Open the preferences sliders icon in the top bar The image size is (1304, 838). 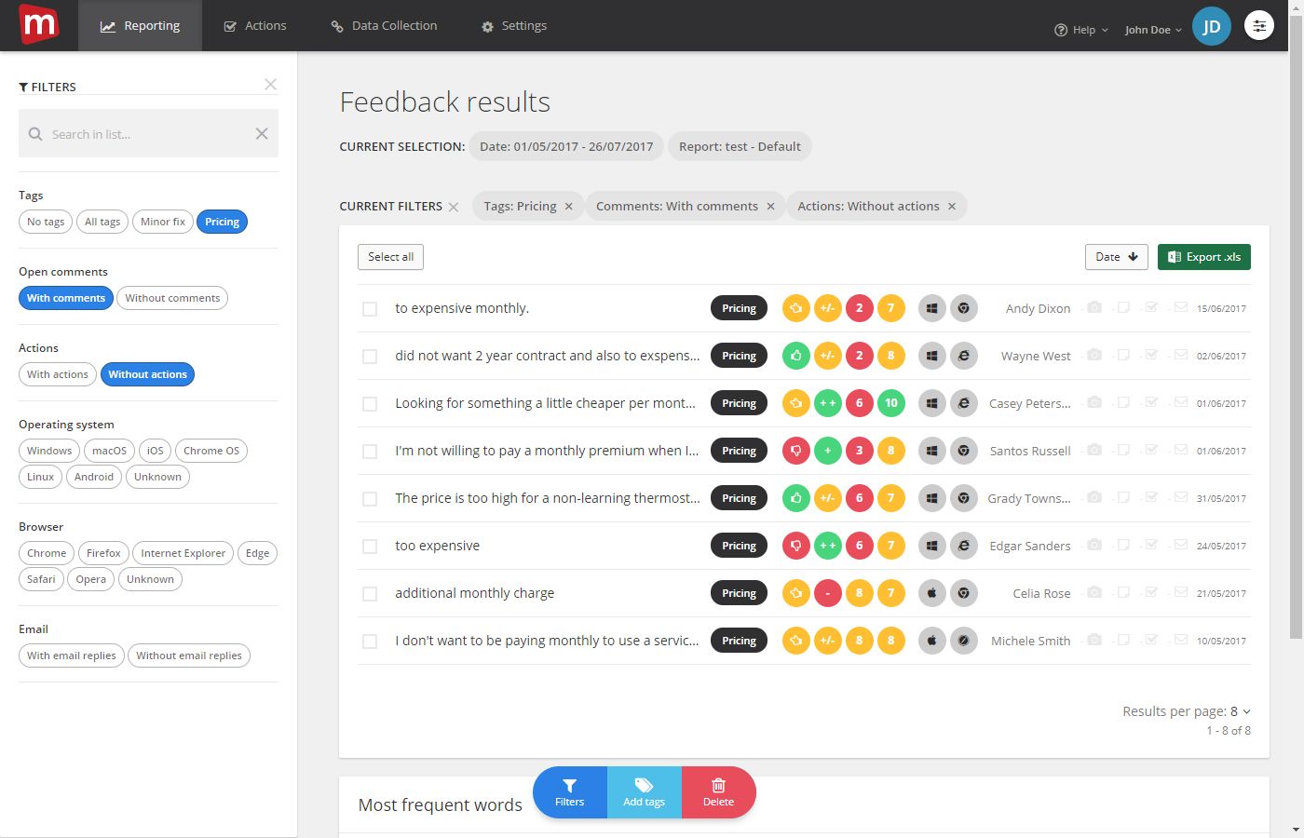[x=1259, y=25]
